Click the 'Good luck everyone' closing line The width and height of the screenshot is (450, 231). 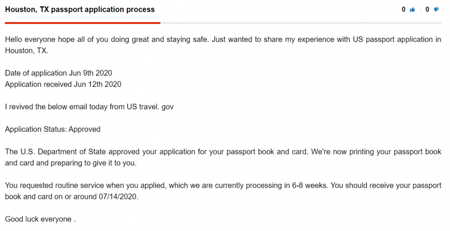click(x=40, y=219)
